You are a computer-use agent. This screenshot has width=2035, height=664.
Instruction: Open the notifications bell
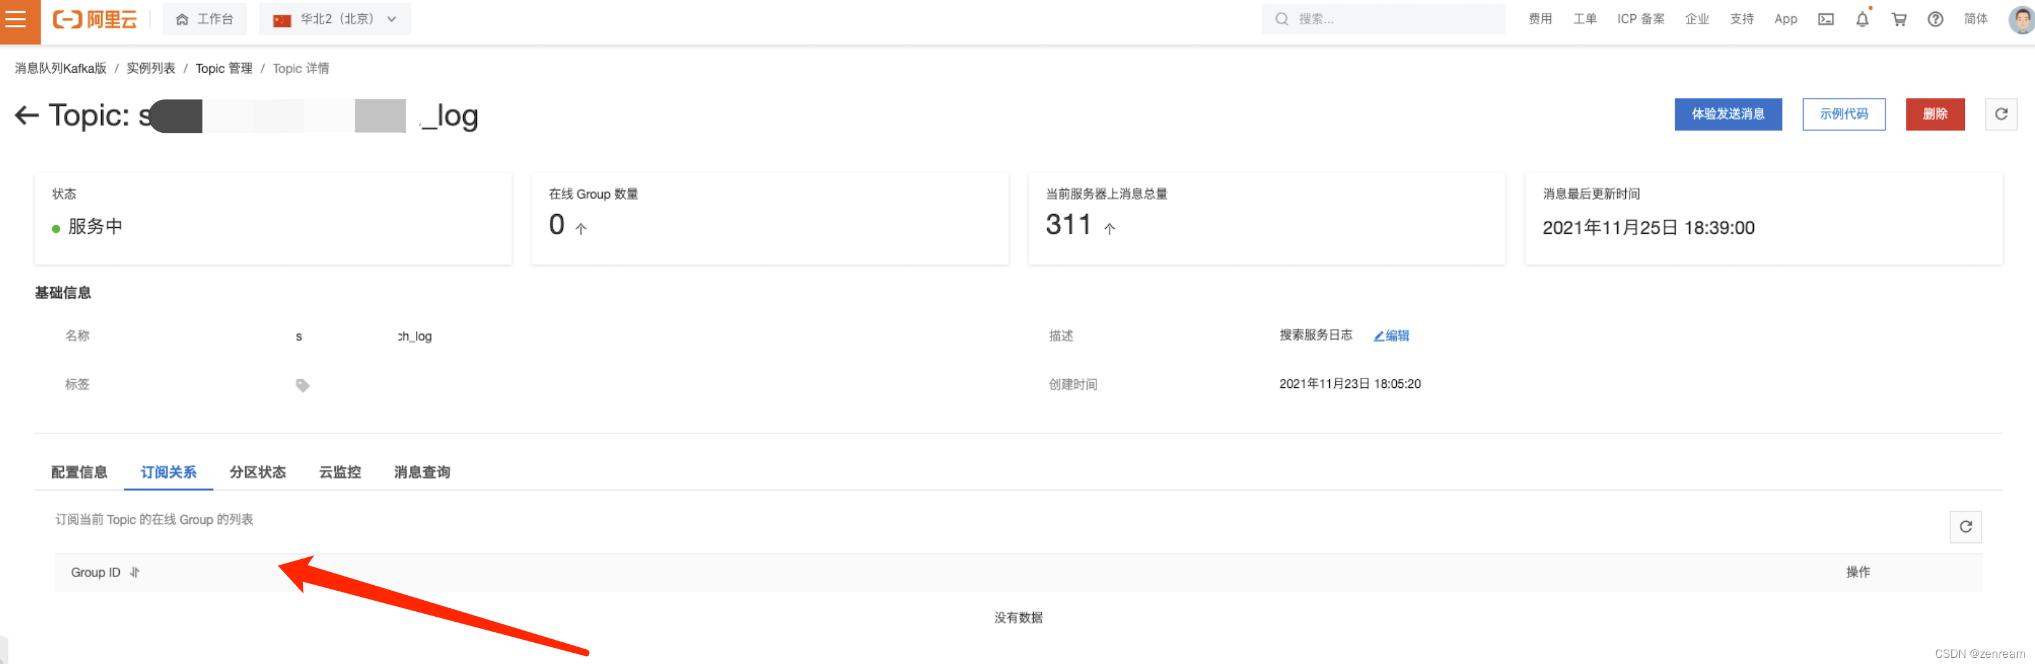click(1862, 20)
